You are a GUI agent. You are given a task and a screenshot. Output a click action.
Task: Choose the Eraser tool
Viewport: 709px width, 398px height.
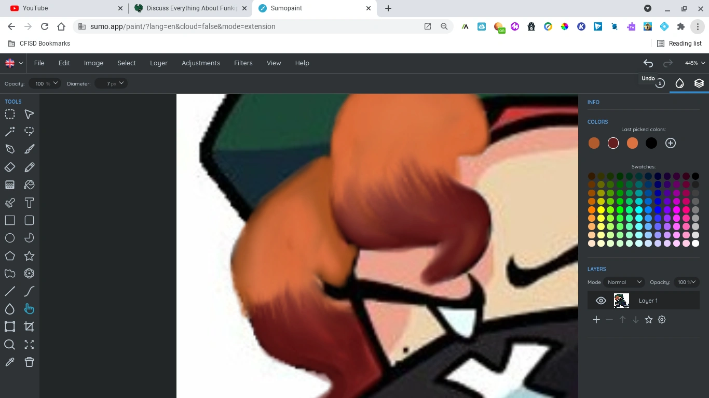(10, 167)
